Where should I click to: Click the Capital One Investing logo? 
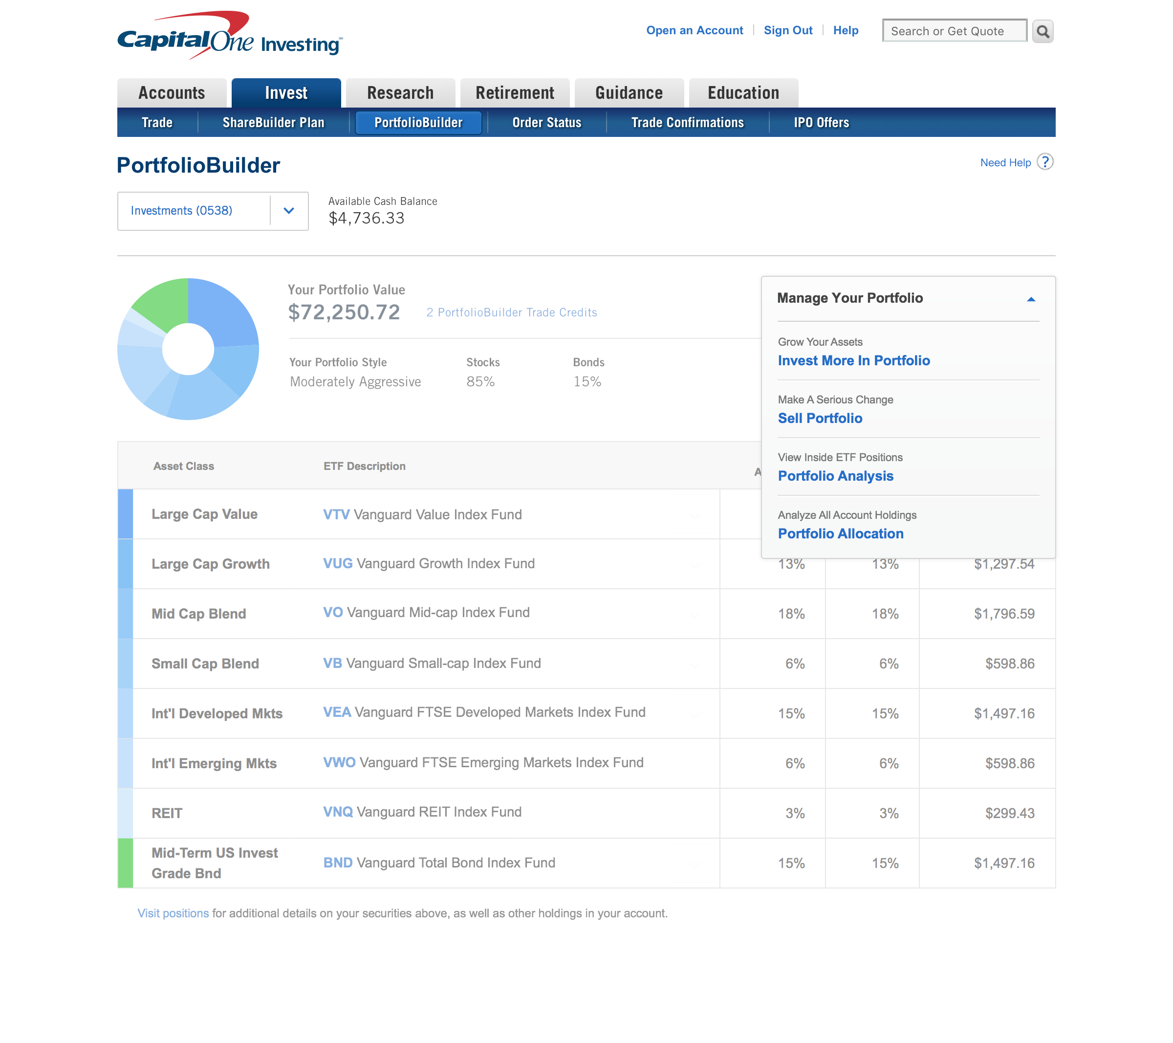click(x=230, y=36)
